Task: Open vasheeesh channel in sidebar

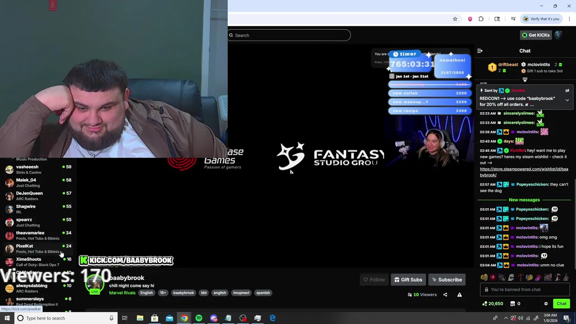Action: coord(38,169)
